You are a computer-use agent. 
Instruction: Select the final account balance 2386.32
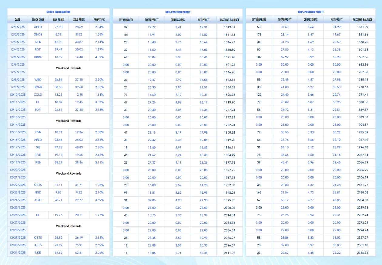pos(363,253)
